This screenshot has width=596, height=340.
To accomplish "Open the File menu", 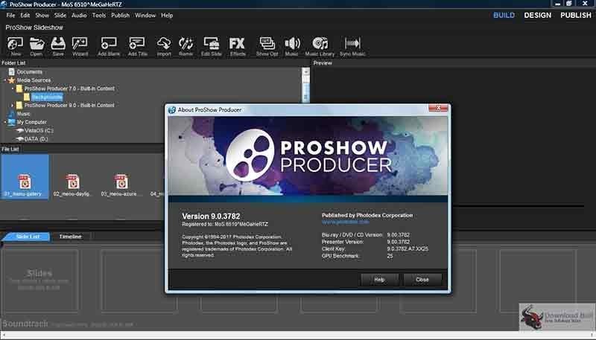I will click(x=10, y=15).
